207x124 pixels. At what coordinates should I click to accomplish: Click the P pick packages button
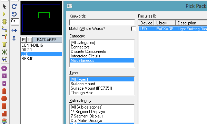[x=23, y=40]
